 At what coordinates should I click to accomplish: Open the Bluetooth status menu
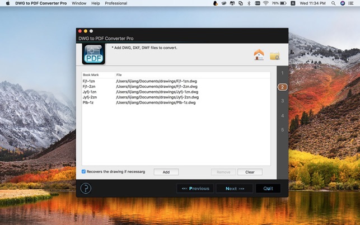point(249,3)
